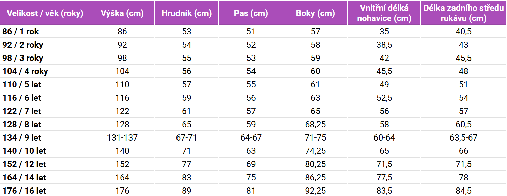
Task: Select the sleeve value '63,5-67'
Action: [x=463, y=138]
